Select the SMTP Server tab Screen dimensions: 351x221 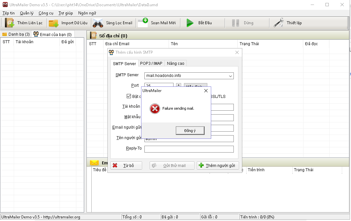[x=124, y=64]
